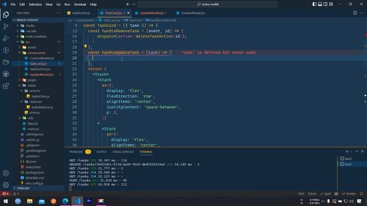The width and height of the screenshot is (367, 206).
Task: Close the terminal panel with X
Action: point(362,152)
